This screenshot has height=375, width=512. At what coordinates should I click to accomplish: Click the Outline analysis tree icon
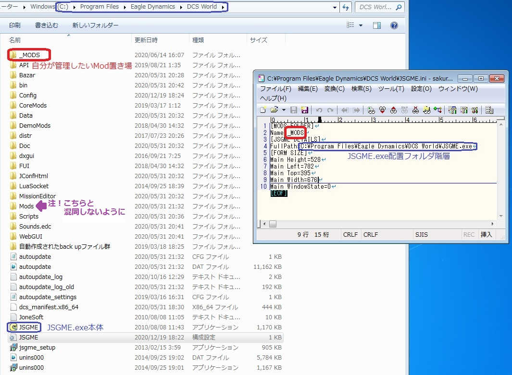click(437, 110)
